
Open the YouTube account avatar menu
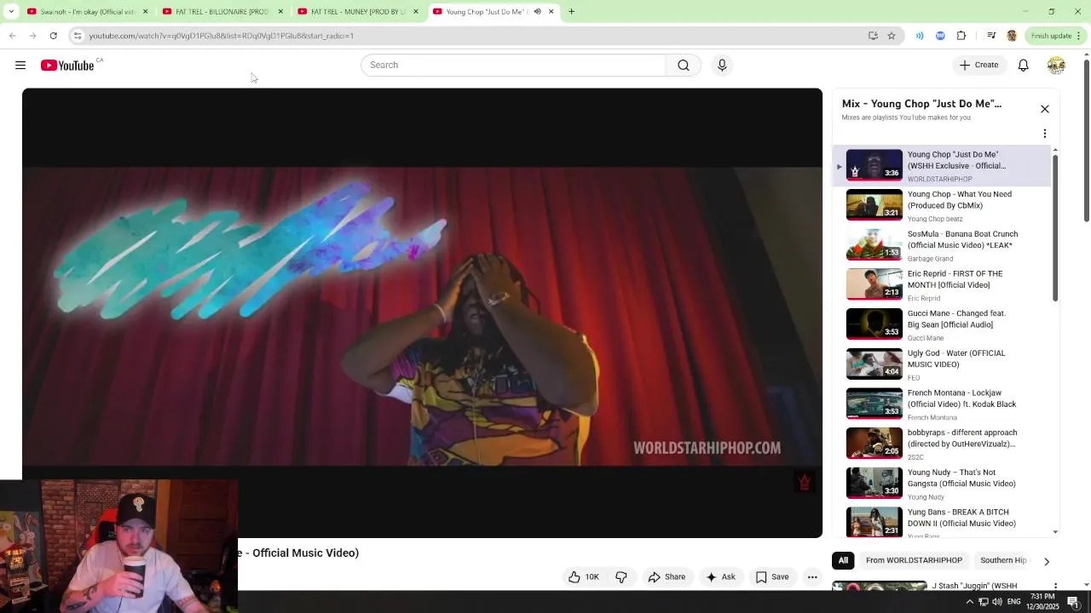click(1056, 66)
